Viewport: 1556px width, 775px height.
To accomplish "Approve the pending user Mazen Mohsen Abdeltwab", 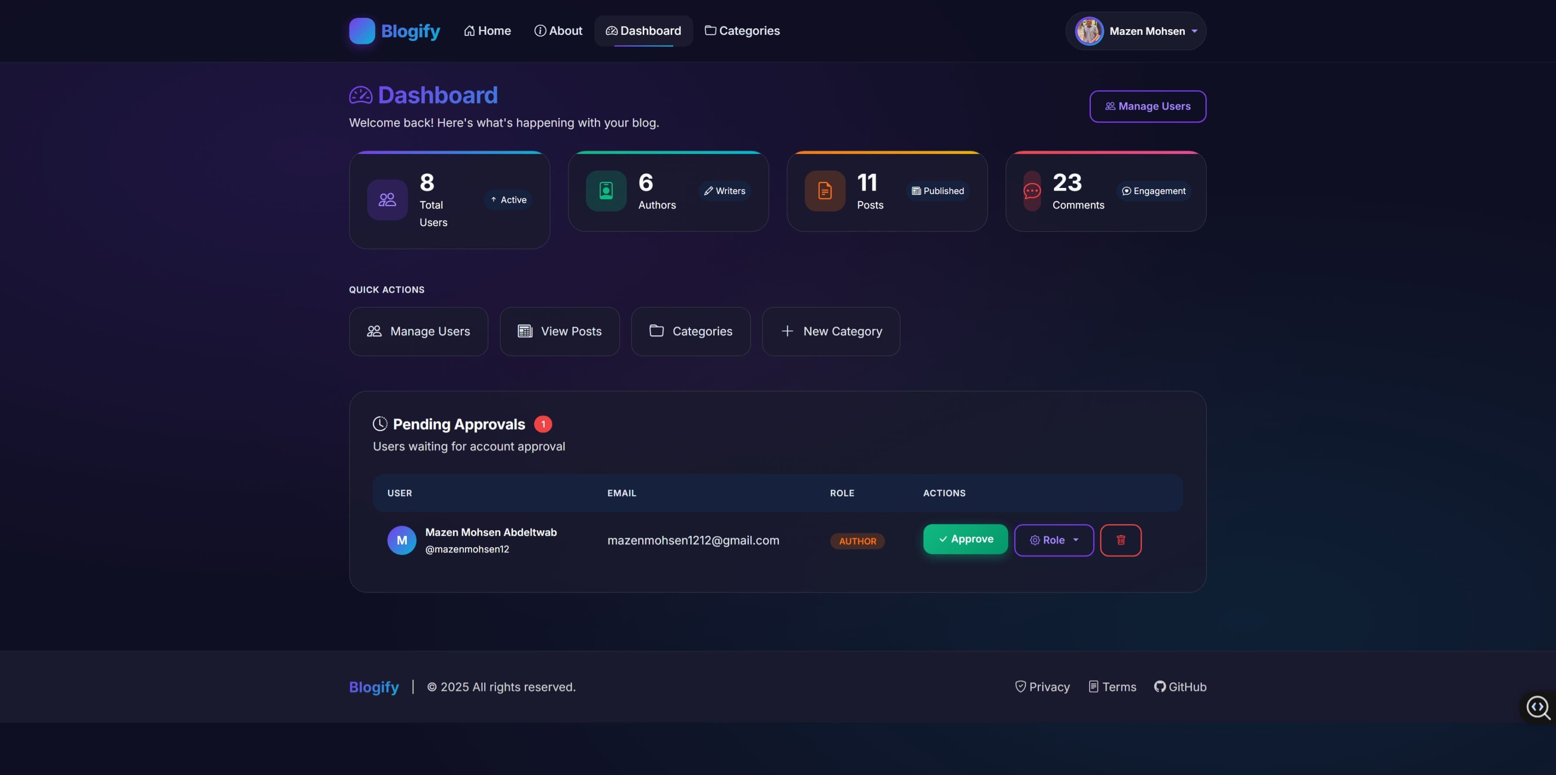I will click(x=965, y=539).
